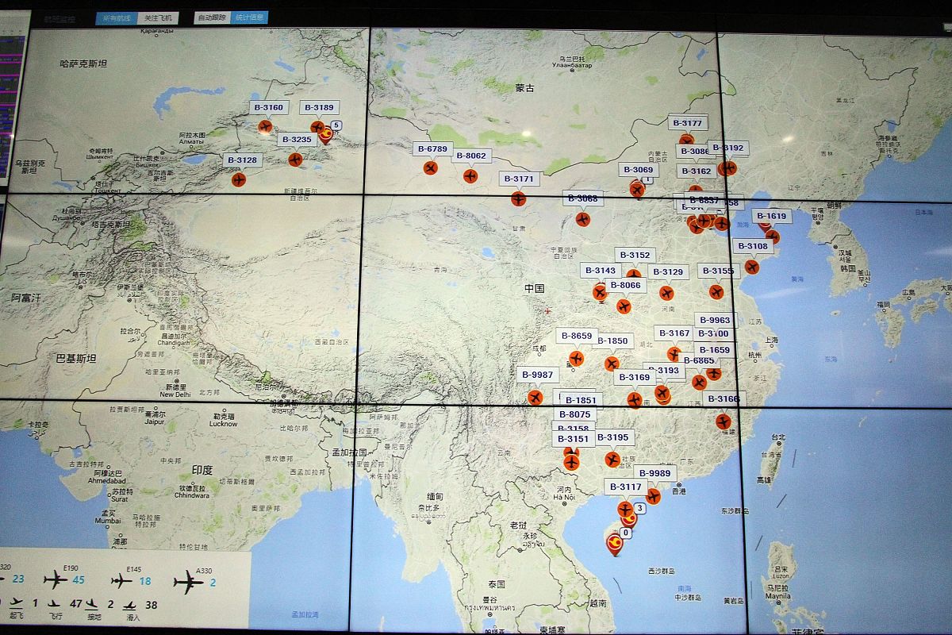952x635 pixels.
Task: Select the E190 aircraft type icon
Action: (56, 580)
